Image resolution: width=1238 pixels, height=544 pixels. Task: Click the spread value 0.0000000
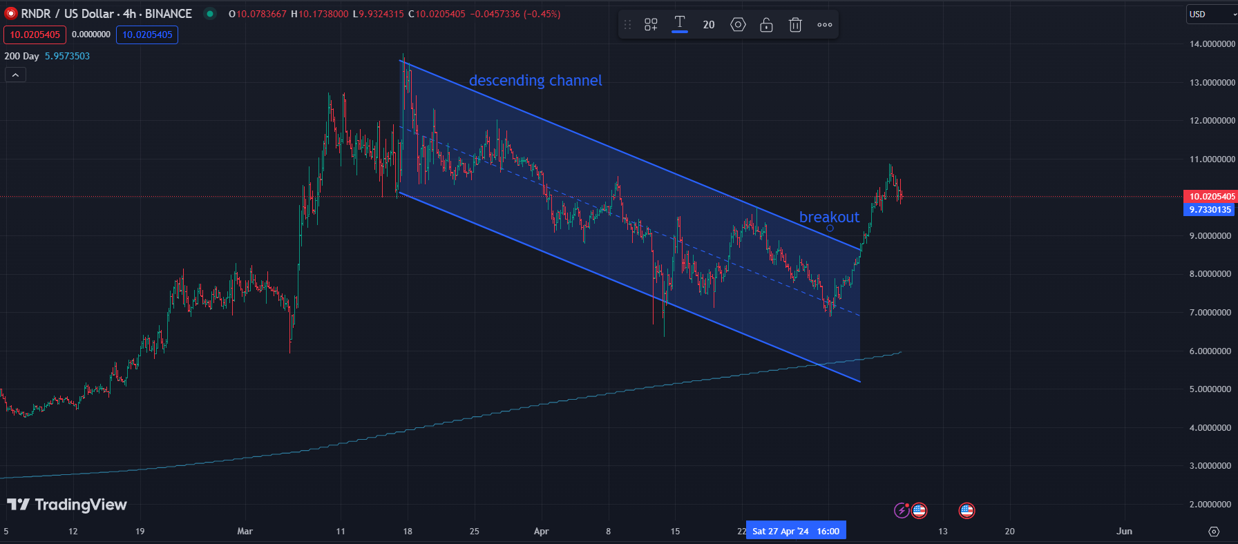click(91, 35)
